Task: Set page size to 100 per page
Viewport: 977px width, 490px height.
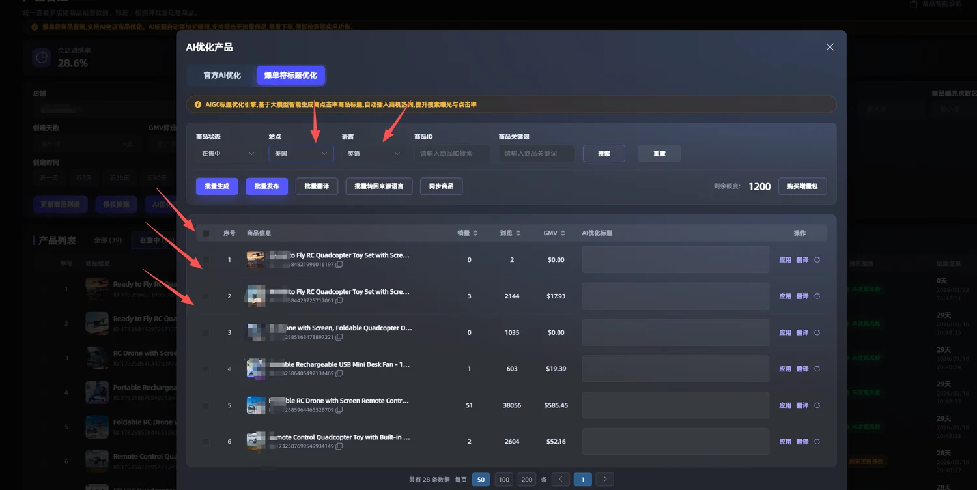Action: 503,480
